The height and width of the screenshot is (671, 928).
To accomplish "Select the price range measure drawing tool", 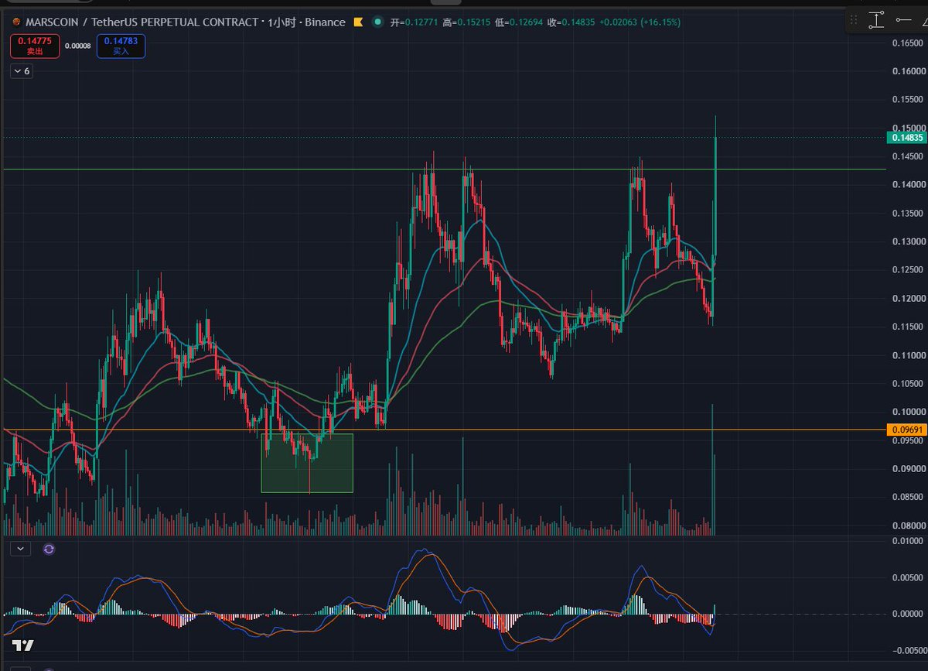I will point(876,20).
